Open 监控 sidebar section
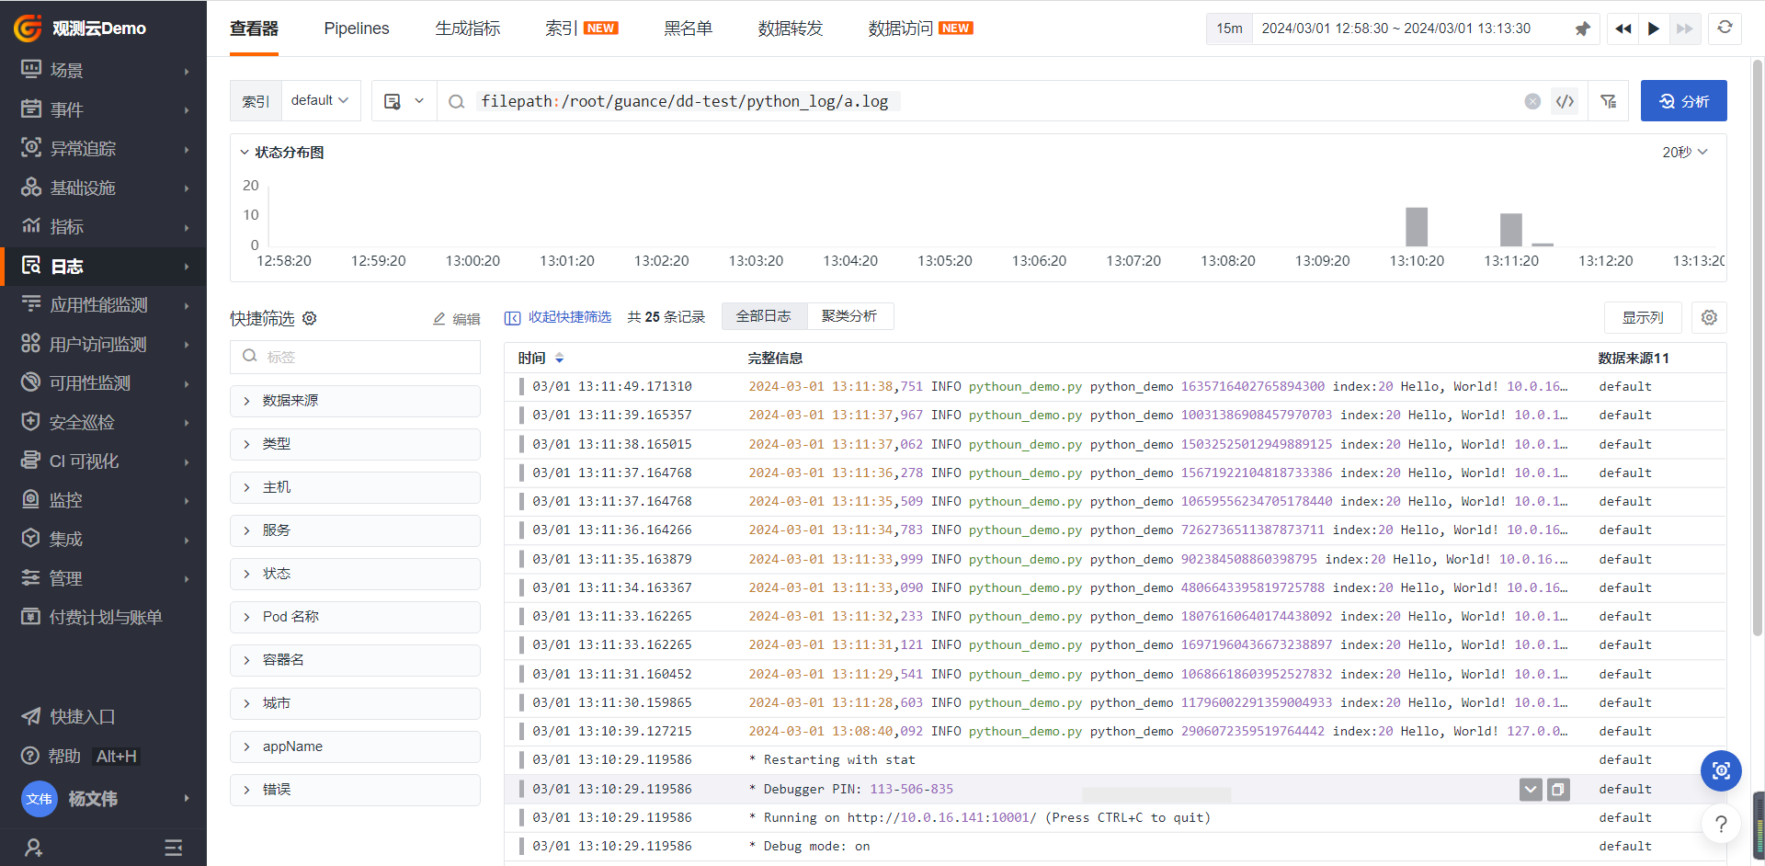The image size is (1765, 866). coord(103,500)
